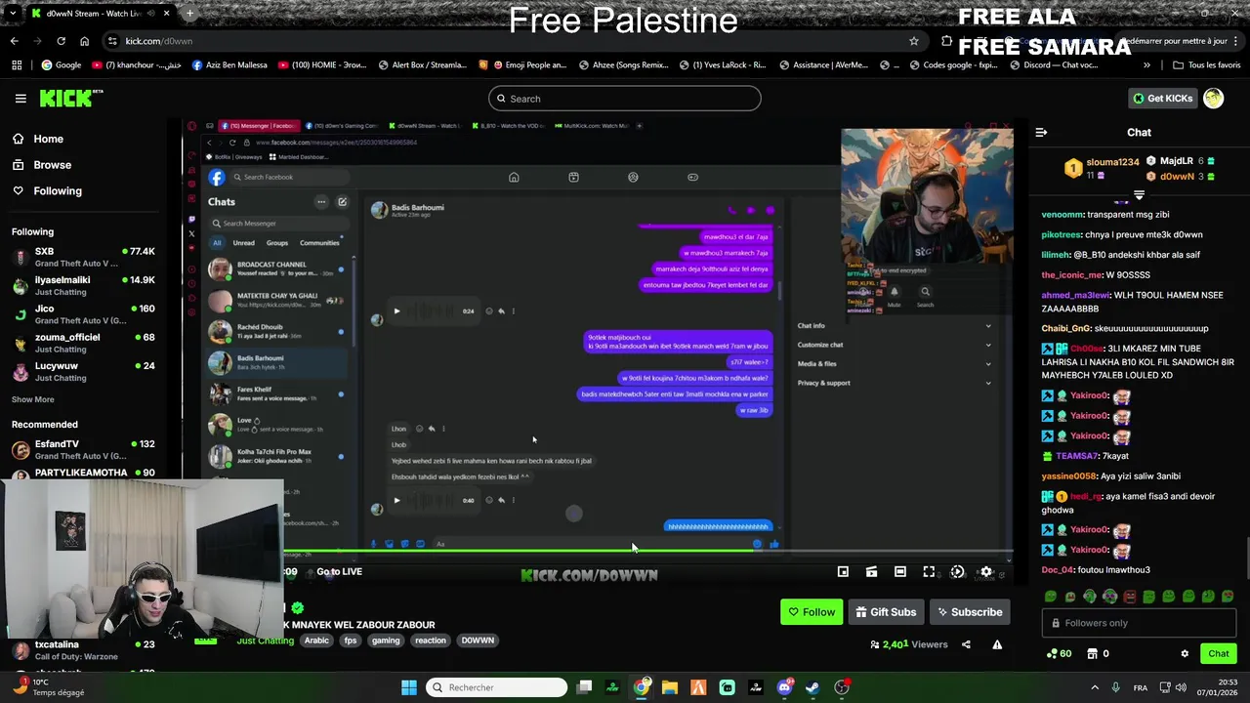Viewport: 1250px width, 703px height.
Task: Go to the browser home page
Action: point(84,41)
